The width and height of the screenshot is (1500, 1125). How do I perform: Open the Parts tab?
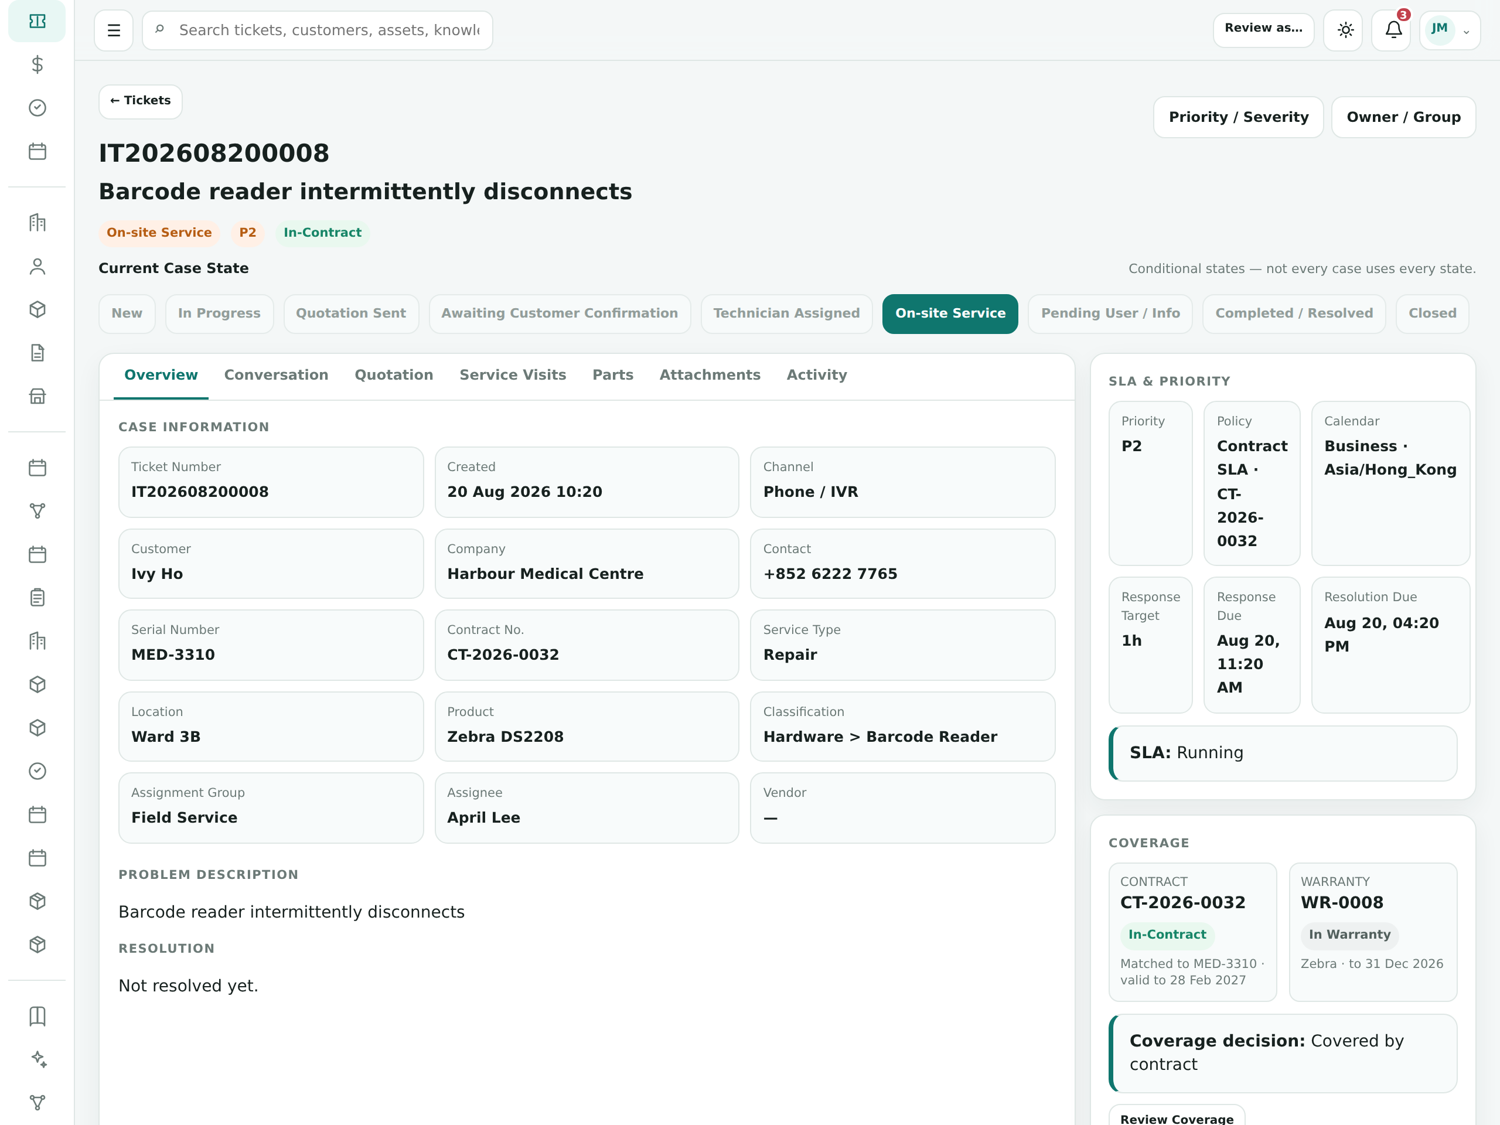(x=612, y=375)
